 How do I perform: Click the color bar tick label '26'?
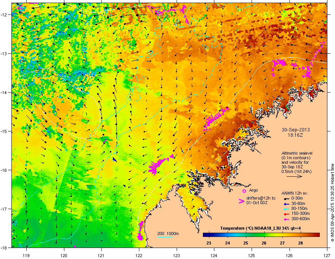(x=264, y=243)
